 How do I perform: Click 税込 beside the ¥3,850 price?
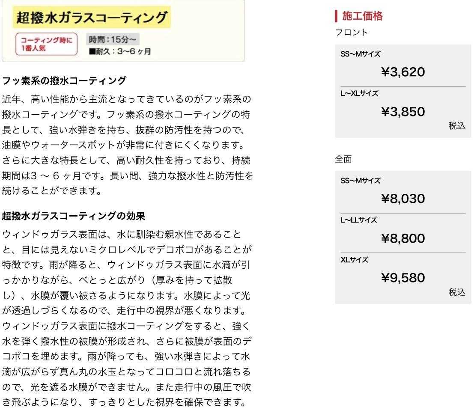[x=457, y=126]
